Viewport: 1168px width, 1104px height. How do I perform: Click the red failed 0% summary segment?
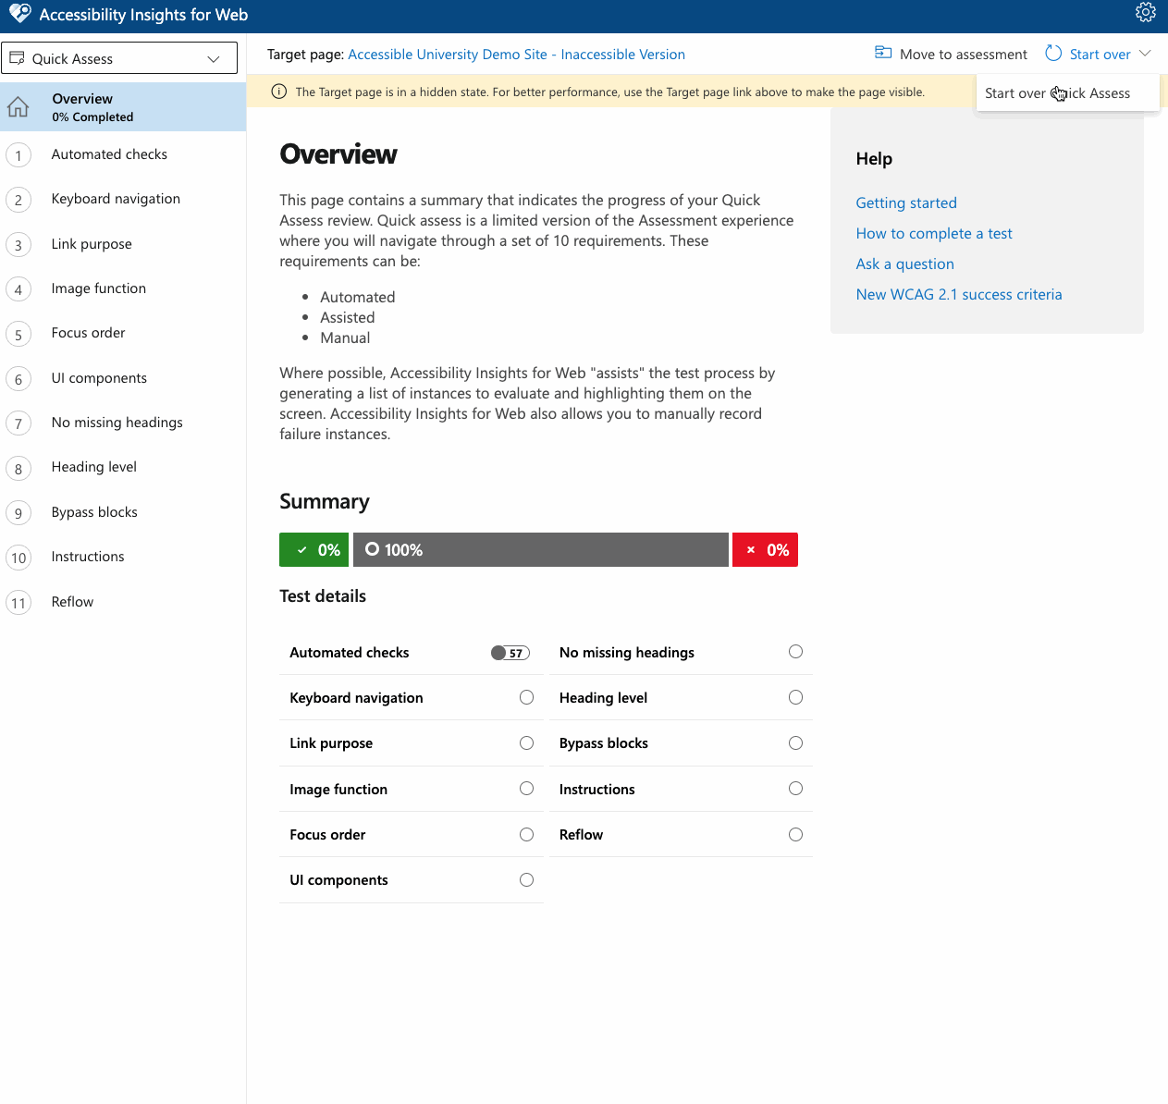pyautogui.click(x=765, y=549)
